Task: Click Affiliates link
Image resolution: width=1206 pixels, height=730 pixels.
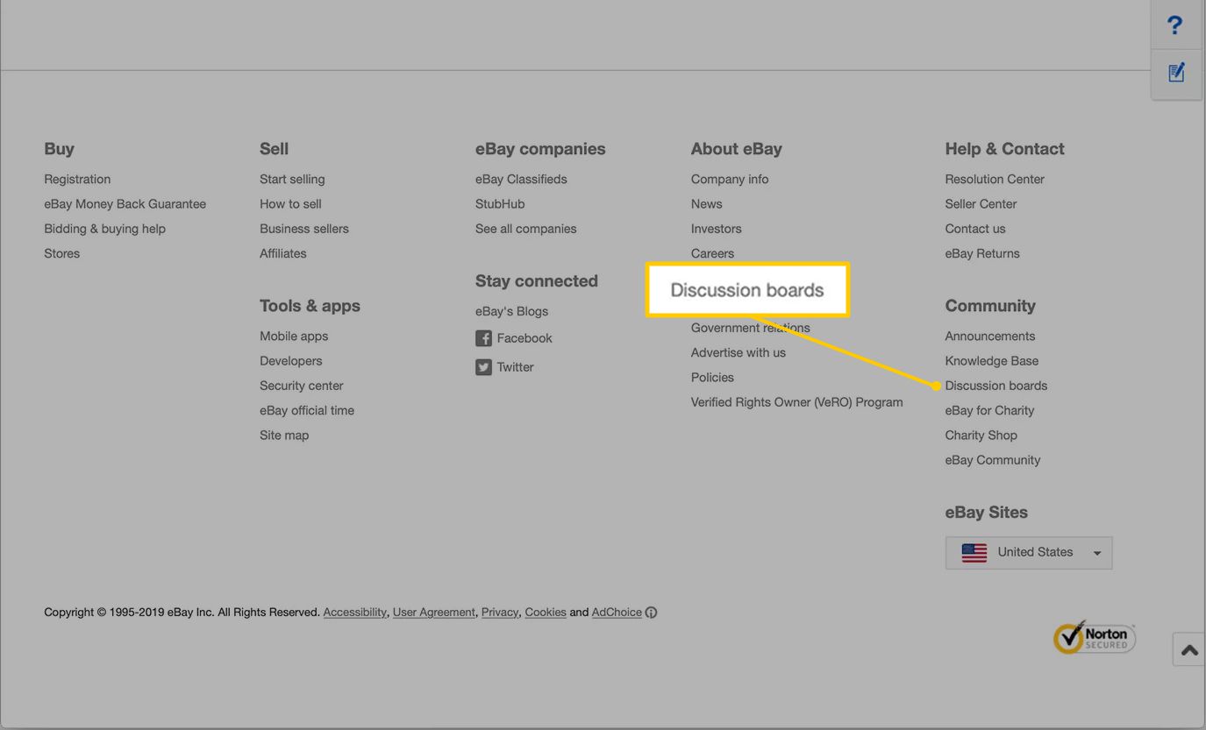Action: click(x=283, y=253)
